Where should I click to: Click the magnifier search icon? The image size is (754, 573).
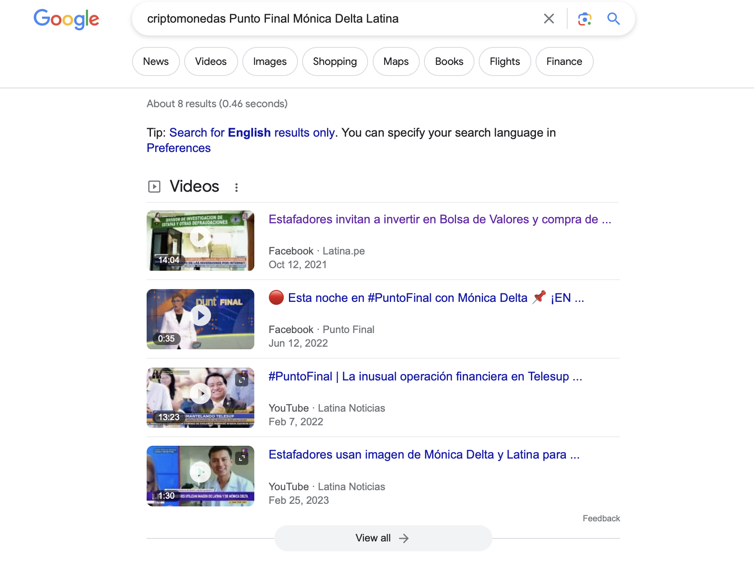613,19
